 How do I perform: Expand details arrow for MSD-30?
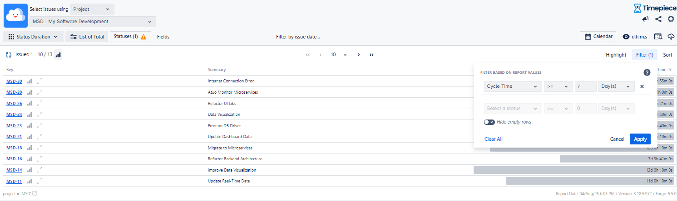point(40,81)
